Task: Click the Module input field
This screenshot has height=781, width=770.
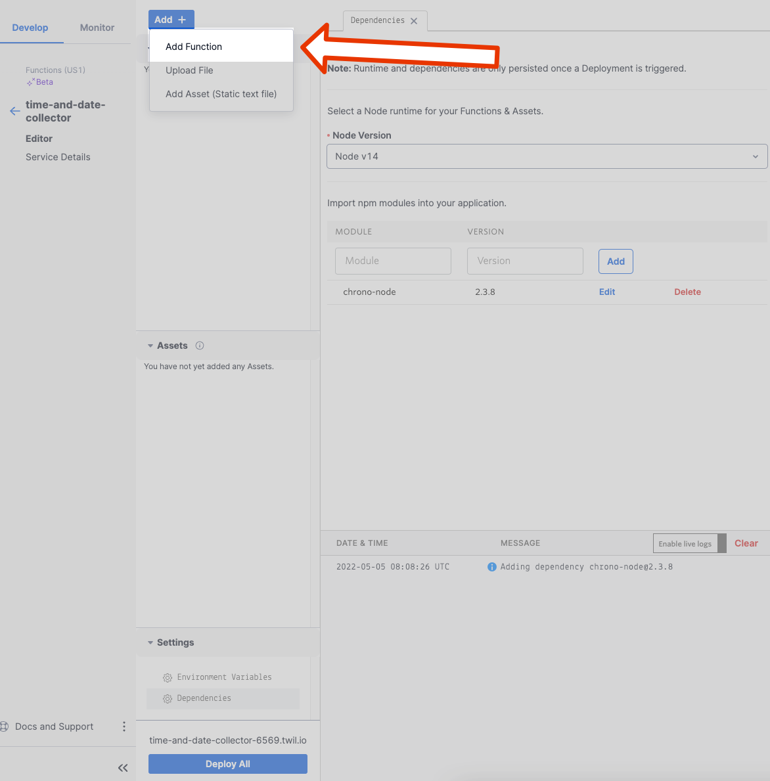Action: coord(393,261)
